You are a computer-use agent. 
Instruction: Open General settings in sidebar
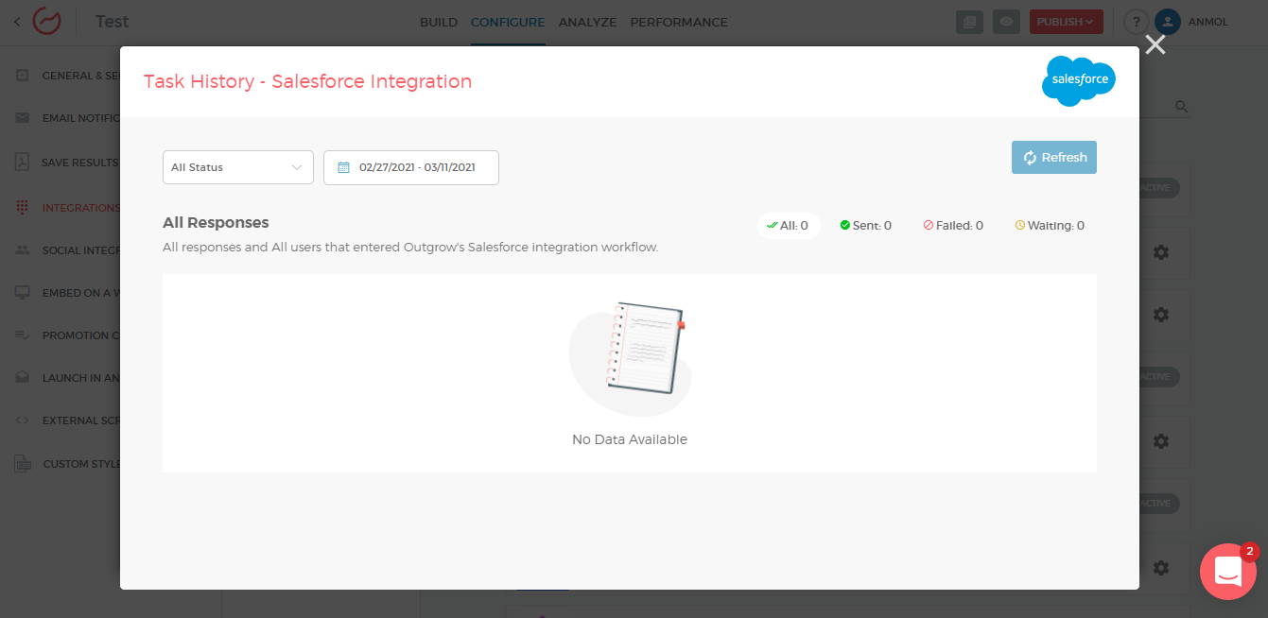click(68, 76)
